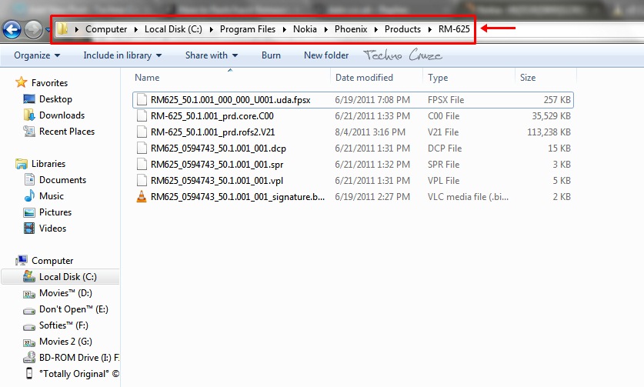Click the Totally Original phone device icon
This screenshot has height=387, width=644.
tap(29, 373)
